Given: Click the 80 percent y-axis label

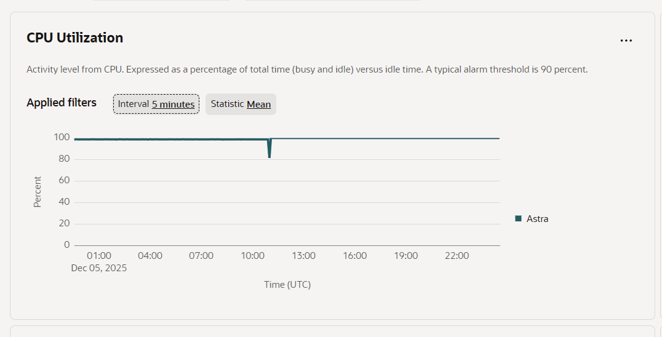Looking at the screenshot, I should tap(64, 159).
